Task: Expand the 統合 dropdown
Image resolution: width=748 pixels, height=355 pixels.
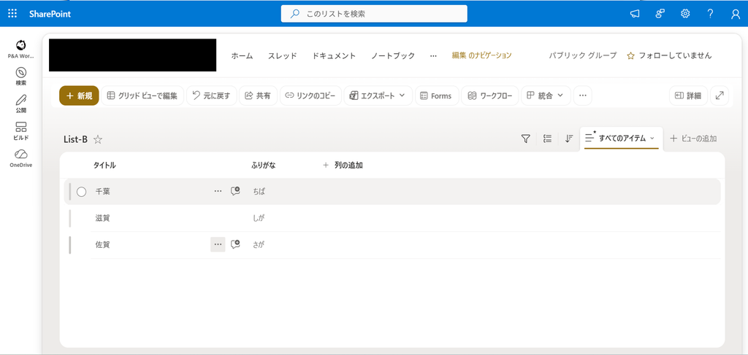Action: [546, 95]
